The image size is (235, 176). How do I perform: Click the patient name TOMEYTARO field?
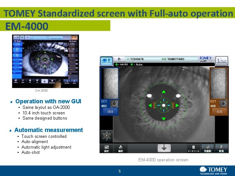click(x=173, y=59)
